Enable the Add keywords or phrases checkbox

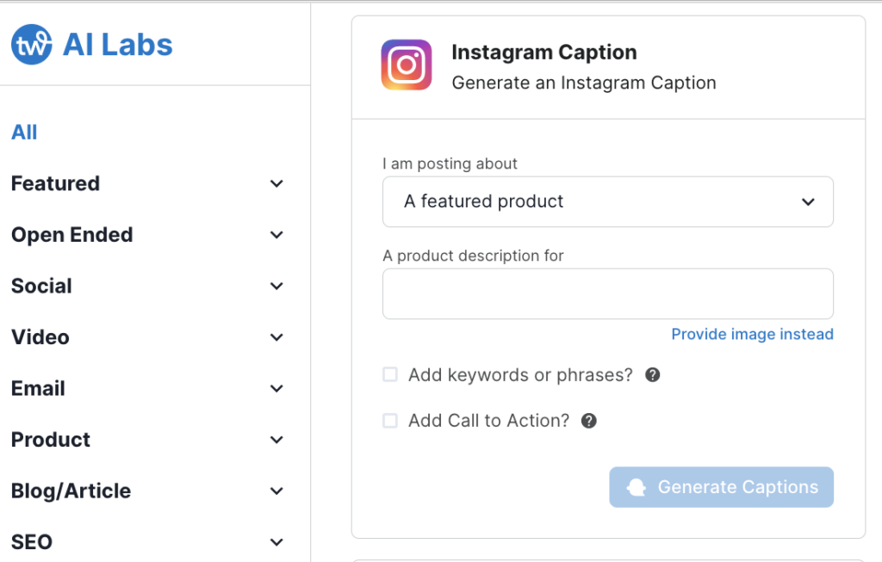(x=390, y=375)
